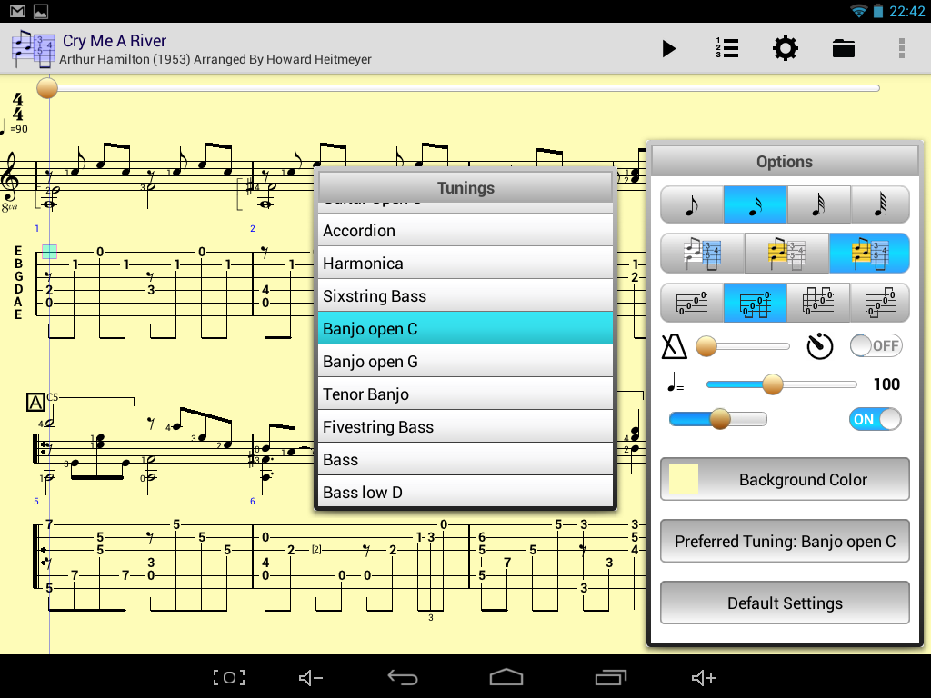Click the Default Settings button
The width and height of the screenshot is (931, 698).
pyautogui.click(x=785, y=603)
